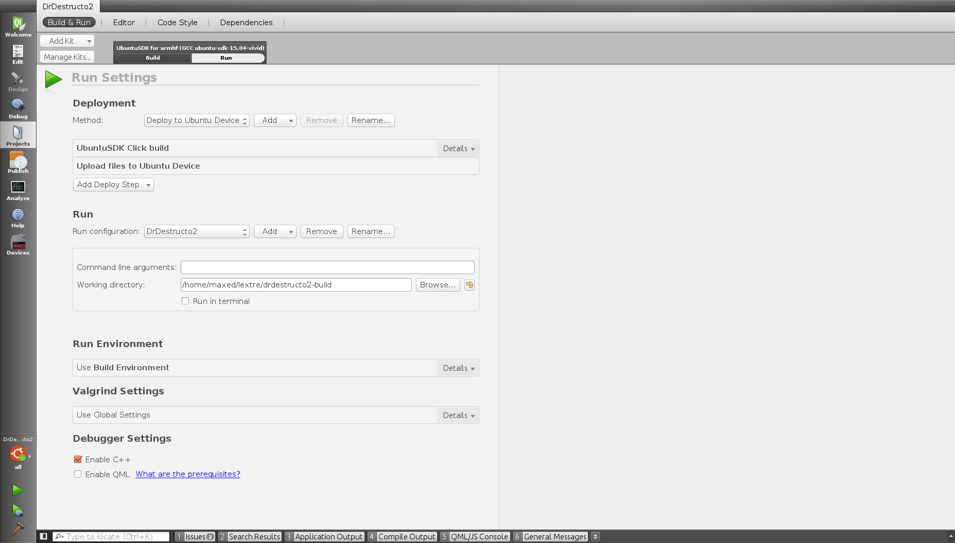Open the Compile Output pane

pos(402,536)
